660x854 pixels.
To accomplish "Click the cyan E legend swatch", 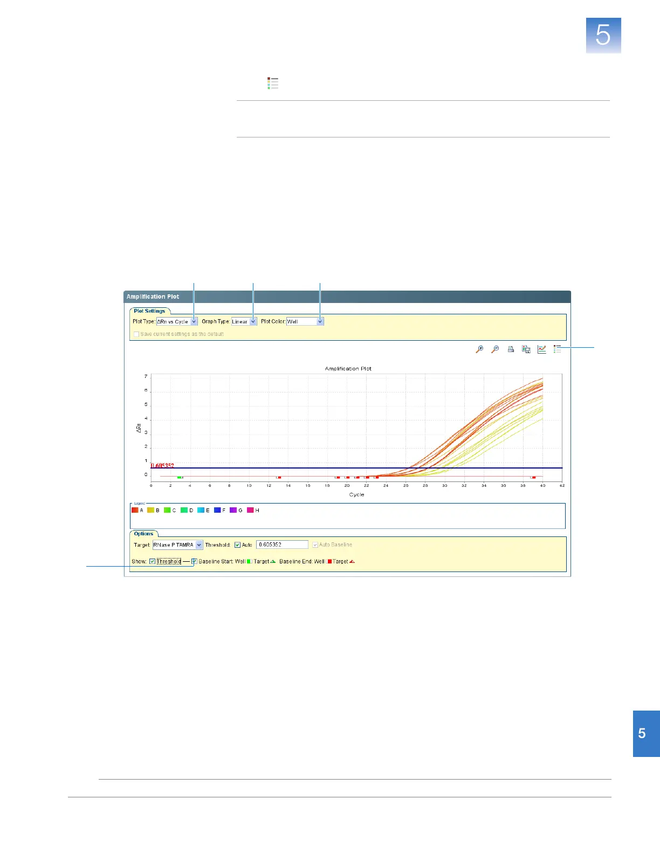I will (201, 510).
